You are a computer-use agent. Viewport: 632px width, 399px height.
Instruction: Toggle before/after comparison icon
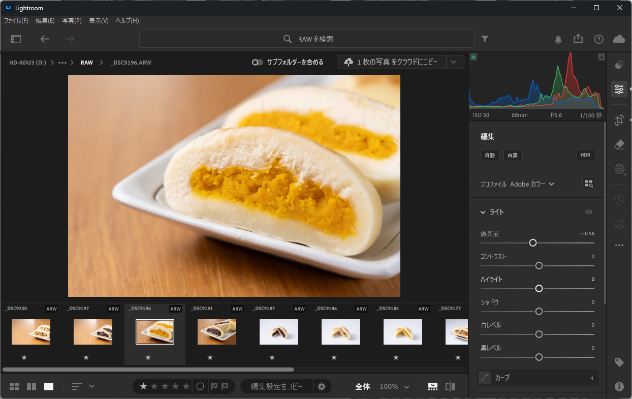click(450, 387)
